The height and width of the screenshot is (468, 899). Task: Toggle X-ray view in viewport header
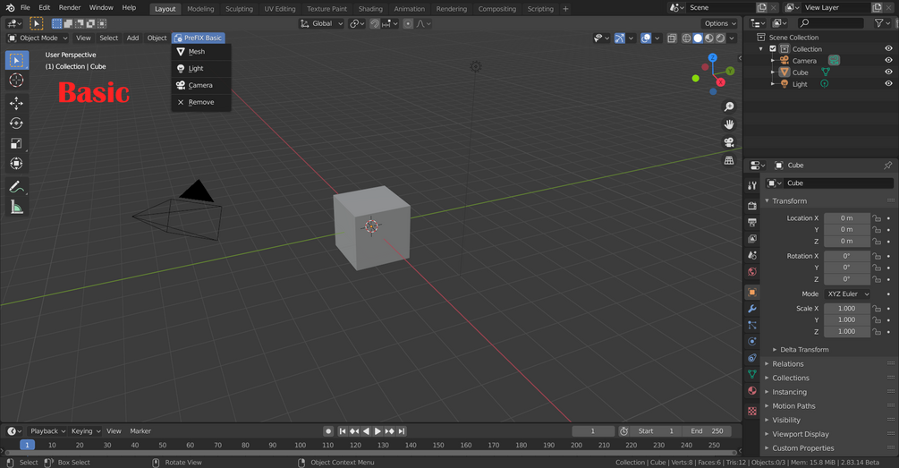click(672, 38)
